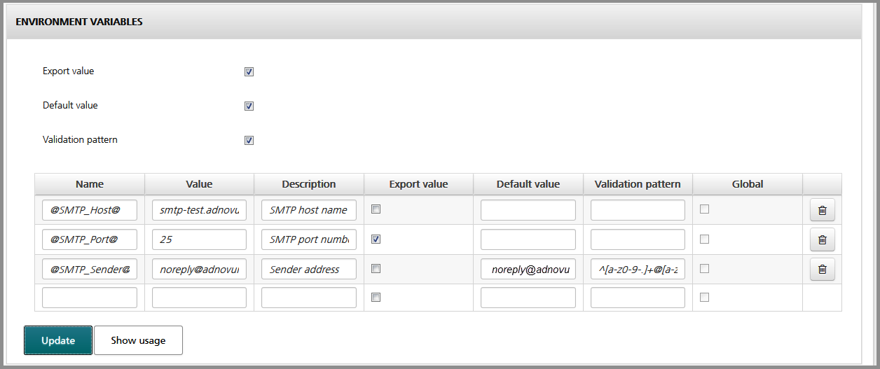880x369 pixels.
Task: Focus the empty Description field in last row
Action: point(309,298)
